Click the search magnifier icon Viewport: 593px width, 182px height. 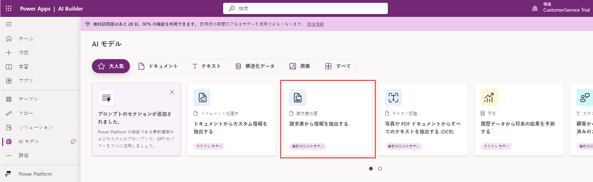[x=232, y=8]
